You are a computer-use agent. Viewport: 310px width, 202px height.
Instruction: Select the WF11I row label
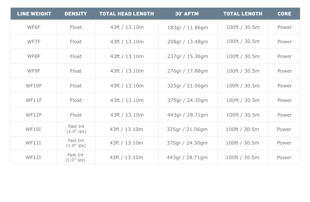pyautogui.click(x=33, y=143)
